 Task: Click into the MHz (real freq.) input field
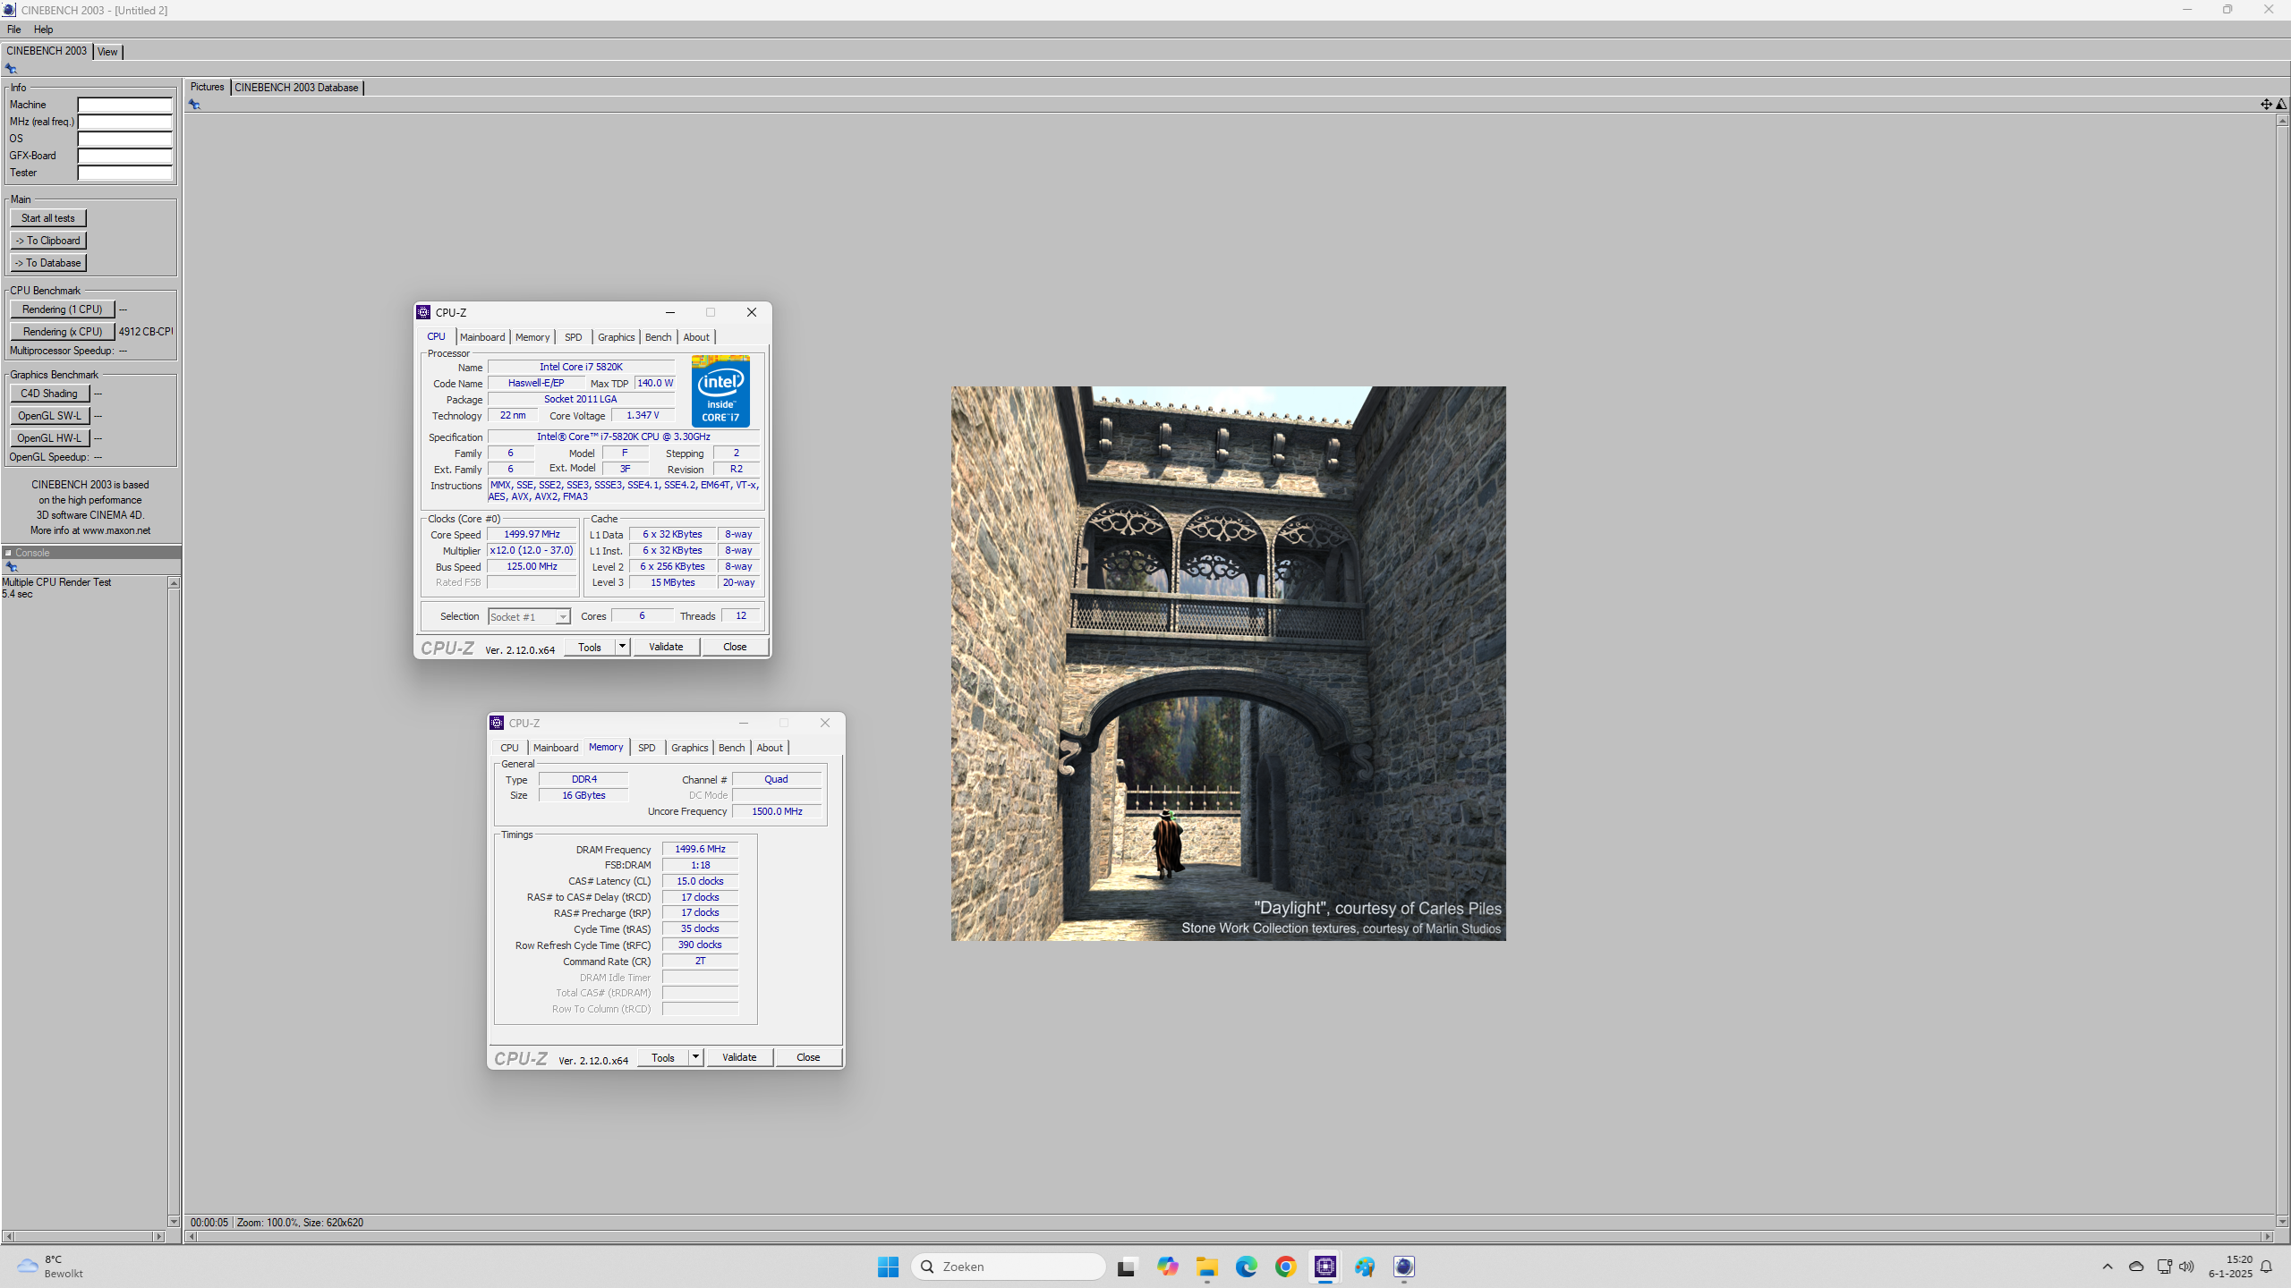124,122
